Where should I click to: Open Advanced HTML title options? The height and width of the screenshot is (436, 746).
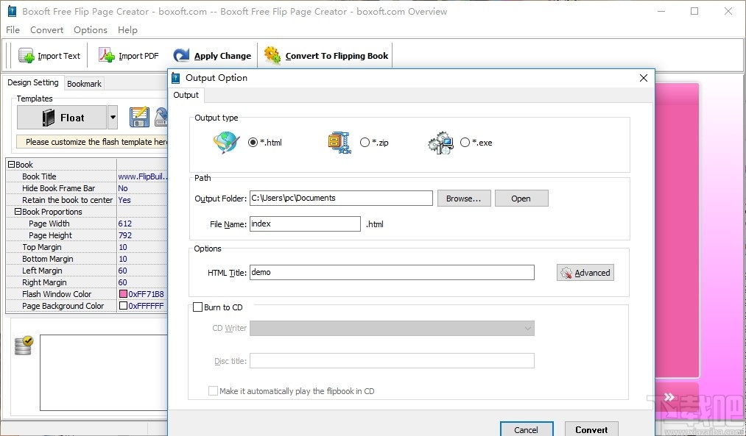tap(585, 272)
